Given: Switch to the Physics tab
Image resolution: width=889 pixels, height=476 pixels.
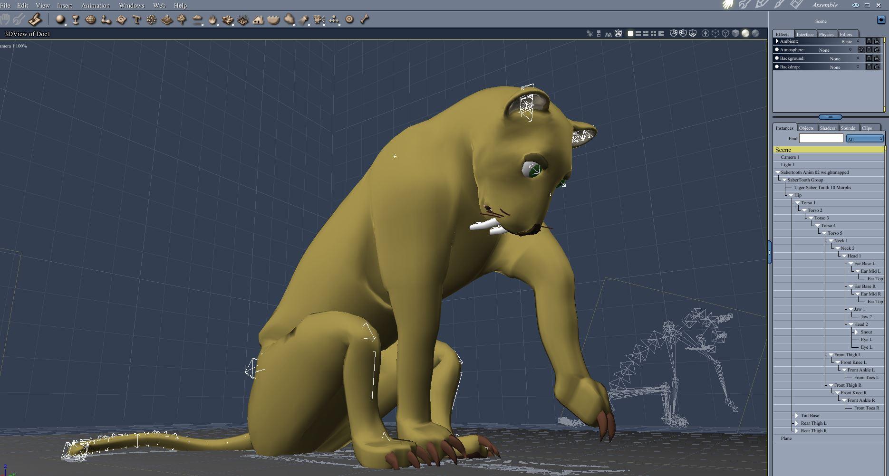Looking at the screenshot, I should click(826, 34).
